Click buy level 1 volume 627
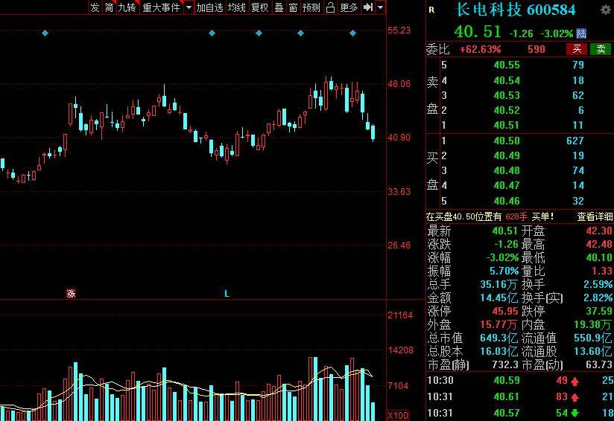The width and height of the screenshot is (614, 421). (x=575, y=141)
